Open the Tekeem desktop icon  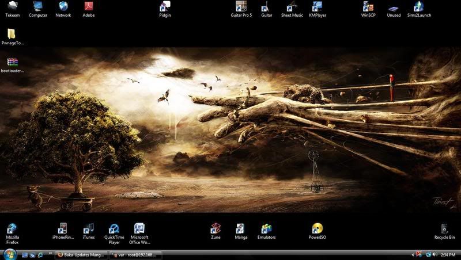[x=12, y=9]
